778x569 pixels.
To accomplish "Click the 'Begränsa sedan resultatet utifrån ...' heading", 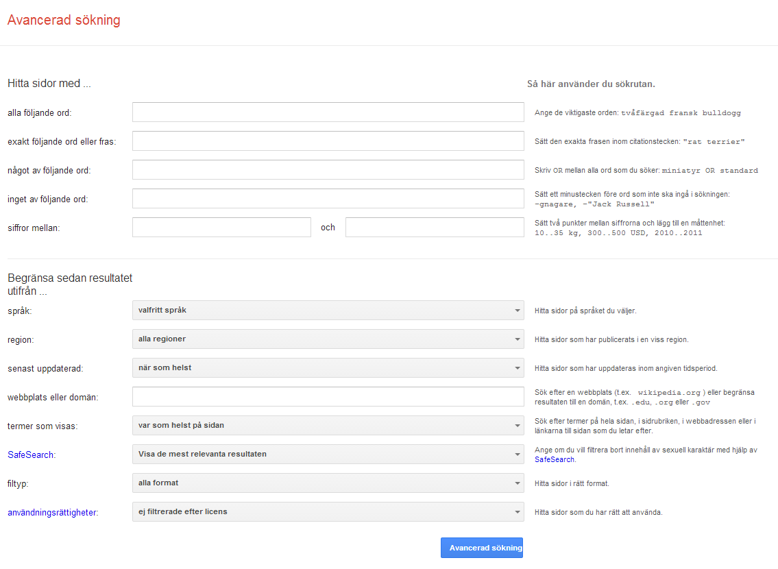I will (x=70, y=284).
